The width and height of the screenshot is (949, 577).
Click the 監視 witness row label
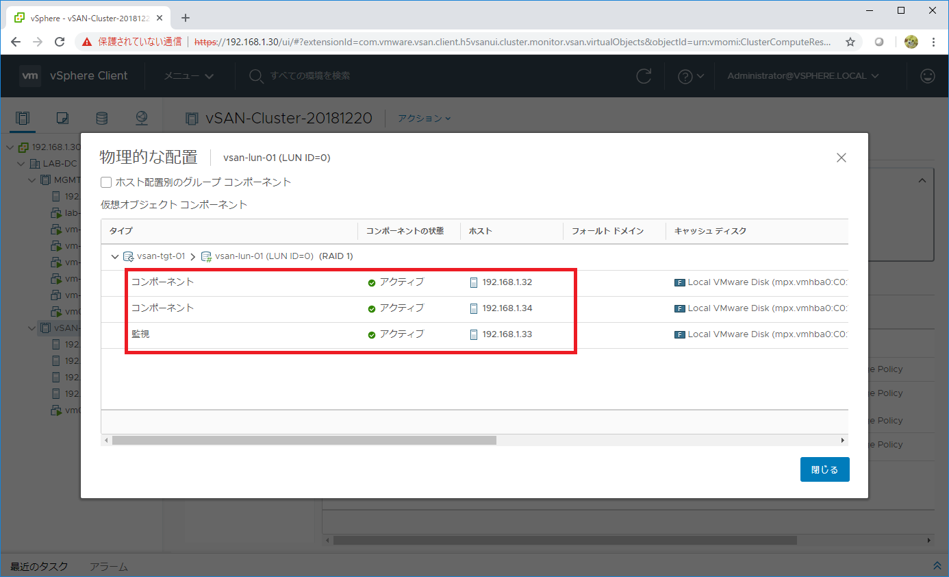141,334
